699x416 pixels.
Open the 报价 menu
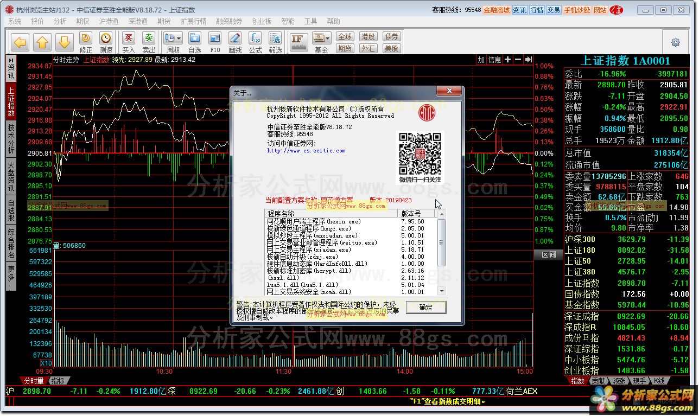pos(37,21)
